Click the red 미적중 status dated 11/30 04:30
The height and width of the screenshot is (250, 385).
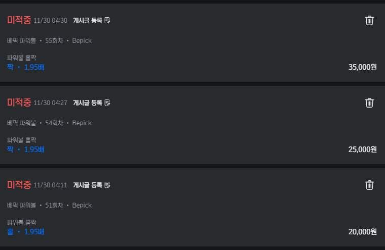pyautogui.click(x=19, y=20)
